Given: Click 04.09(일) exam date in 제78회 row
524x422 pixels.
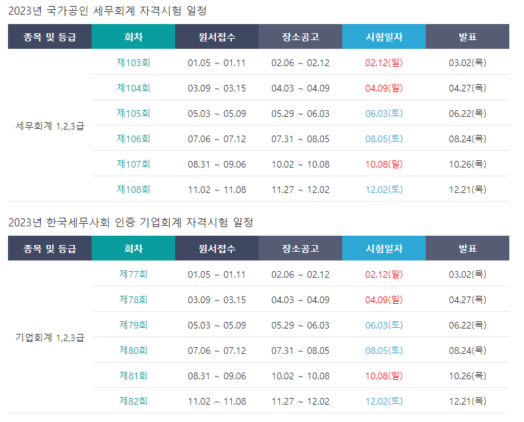Looking at the screenshot, I should tap(384, 299).
